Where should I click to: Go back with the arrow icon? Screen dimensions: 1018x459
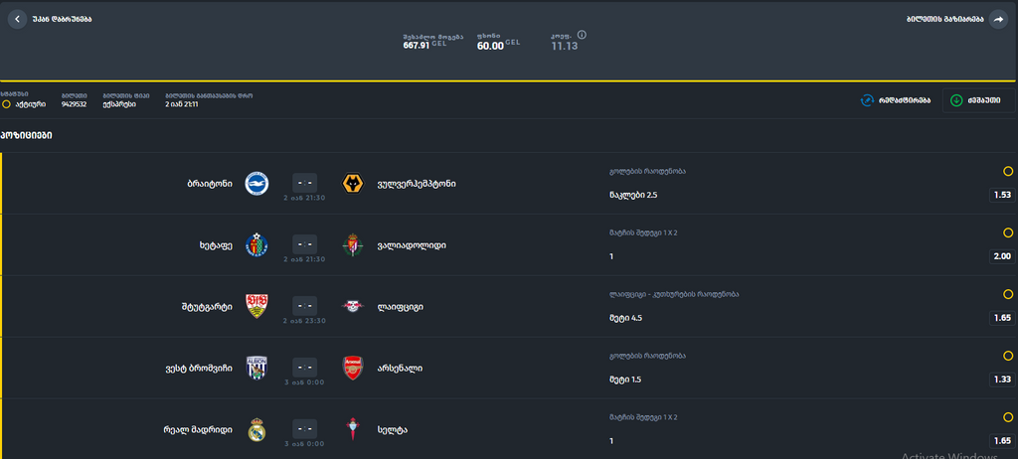point(17,19)
